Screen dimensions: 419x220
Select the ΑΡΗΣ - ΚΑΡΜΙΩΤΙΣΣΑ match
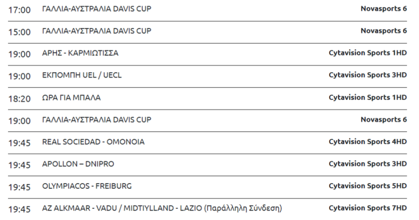point(80,53)
